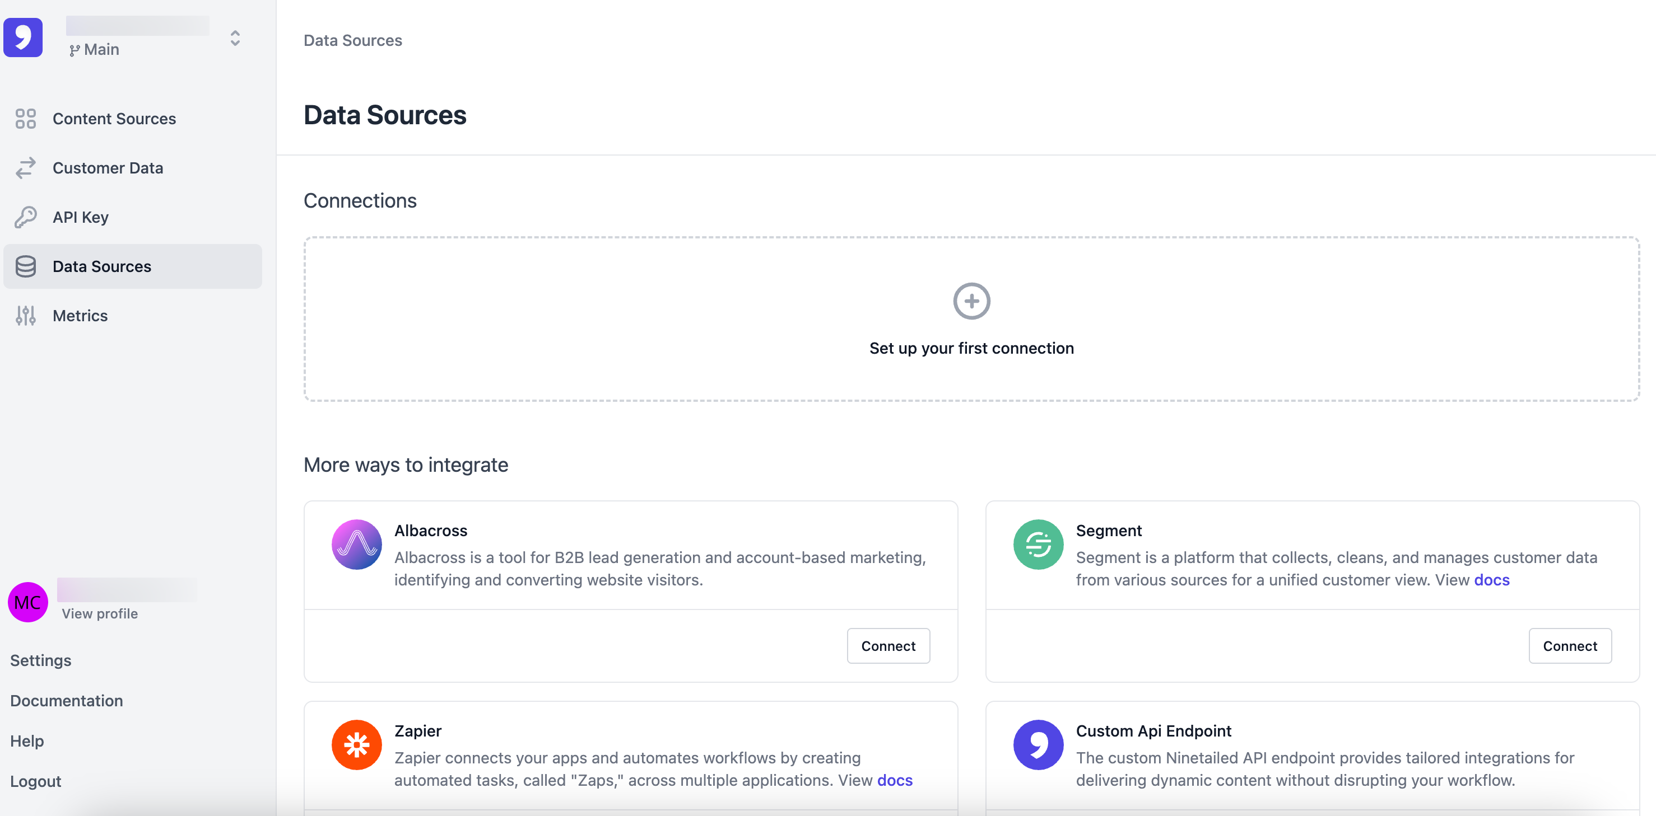1656x816 pixels.
Task: Click the Segment logo icon
Action: [x=1038, y=545]
